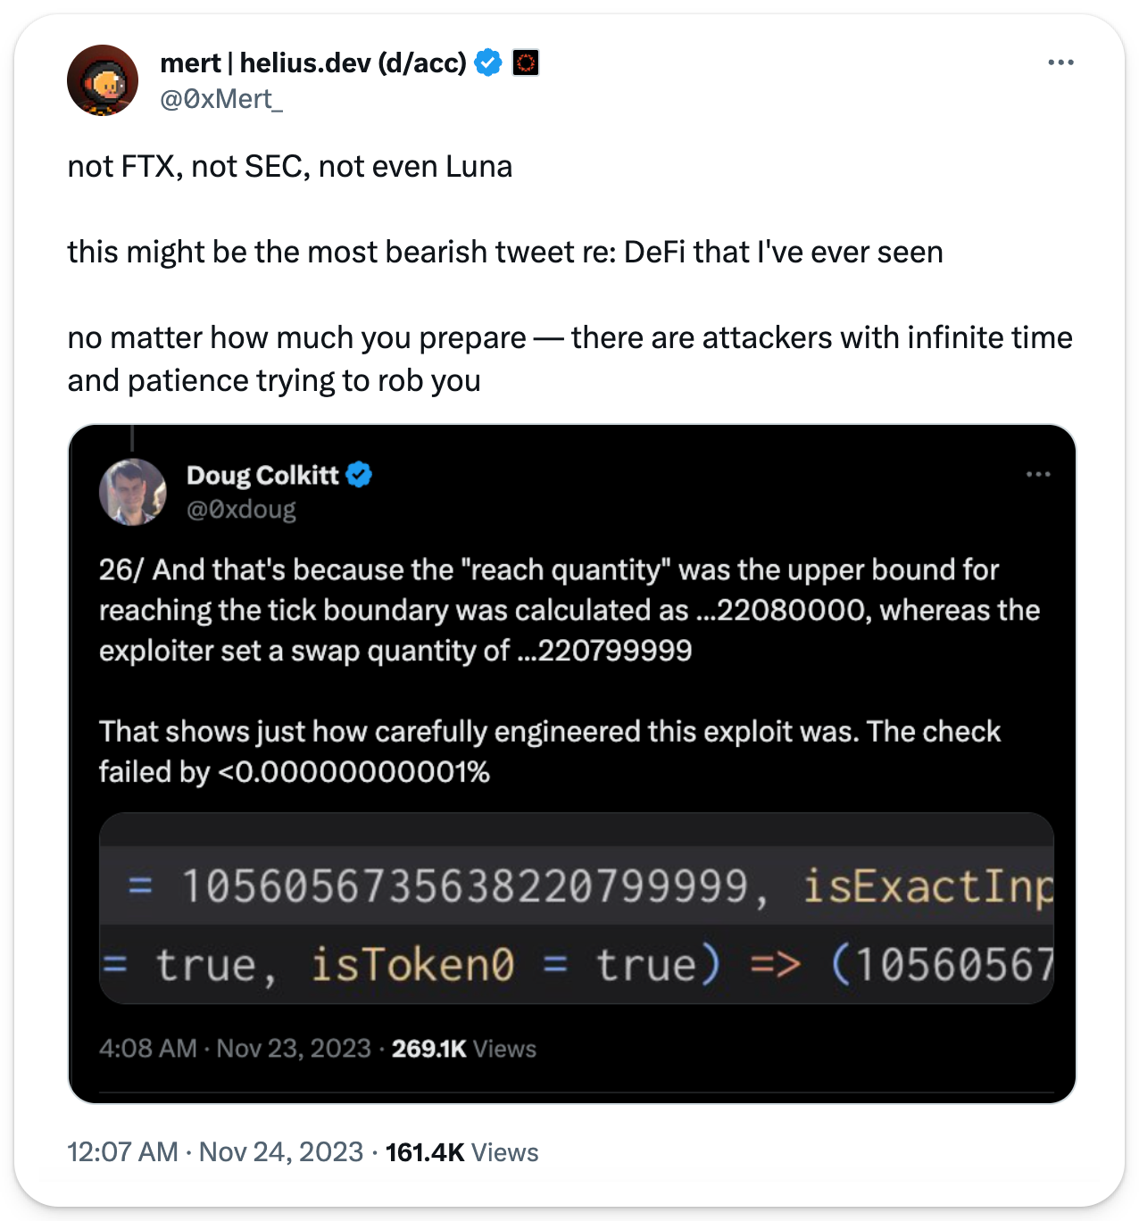Viewport: 1139px width, 1221px height.
Task: Open the three-dot menu on mert's tweet
Action: click(x=1060, y=62)
